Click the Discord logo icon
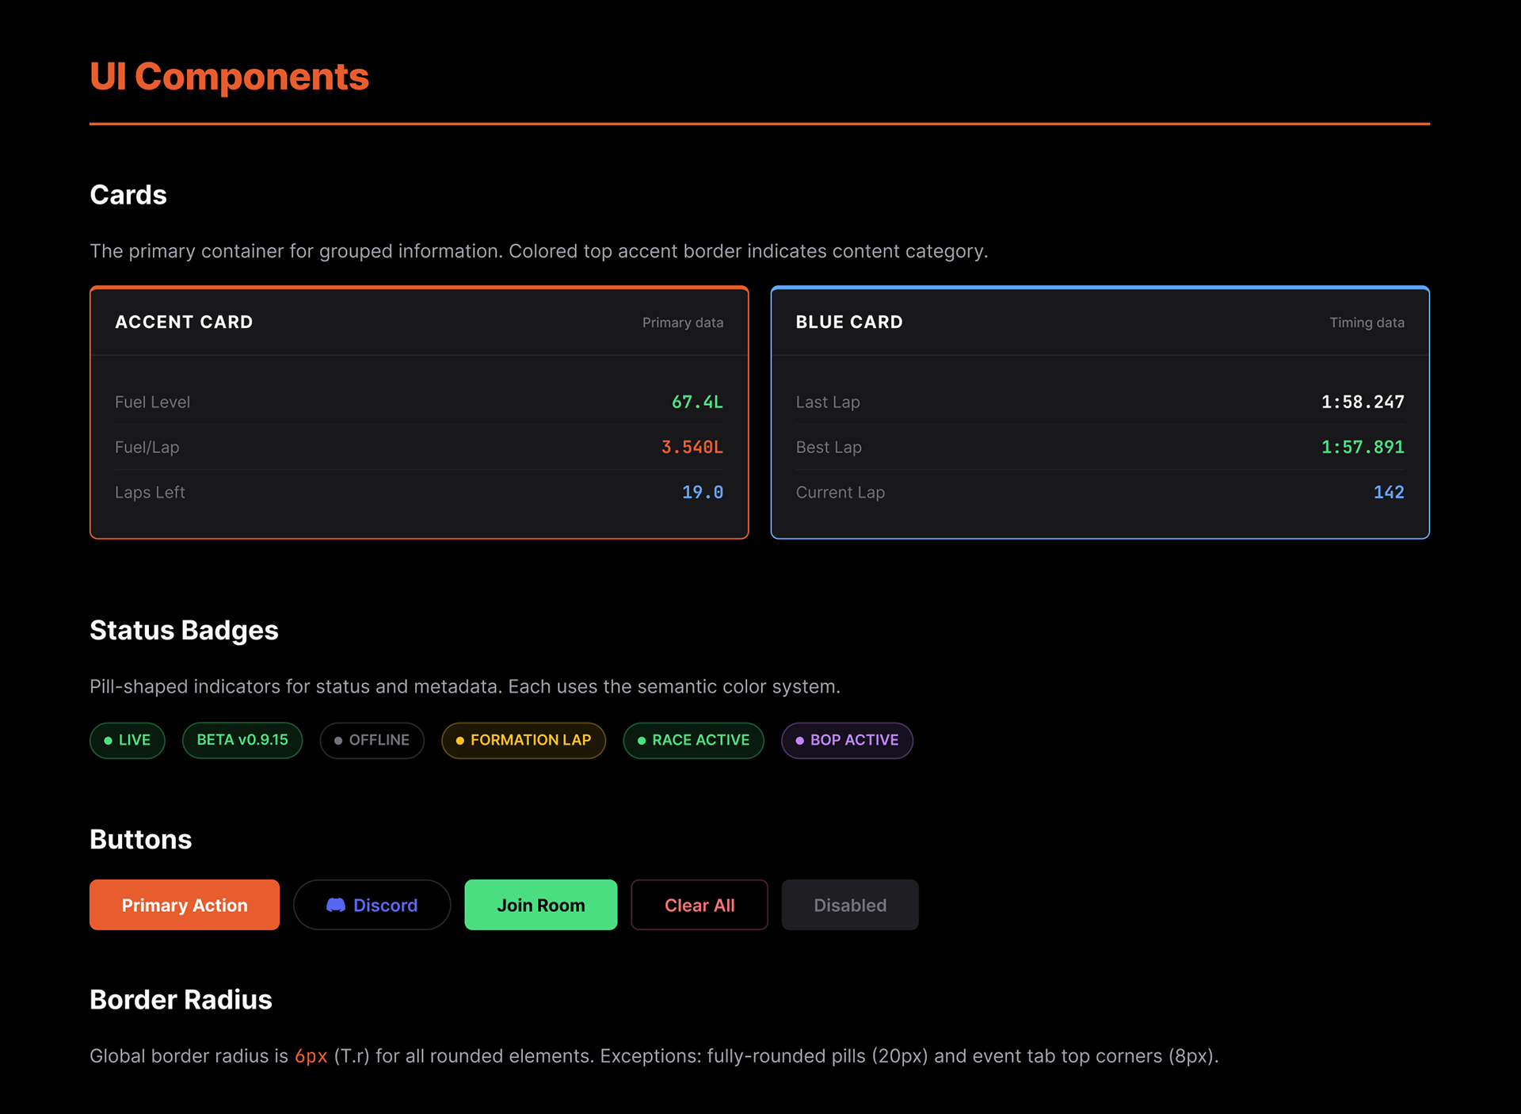Image resolution: width=1521 pixels, height=1114 pixels. pyautogui.click(x=336, y=905)
